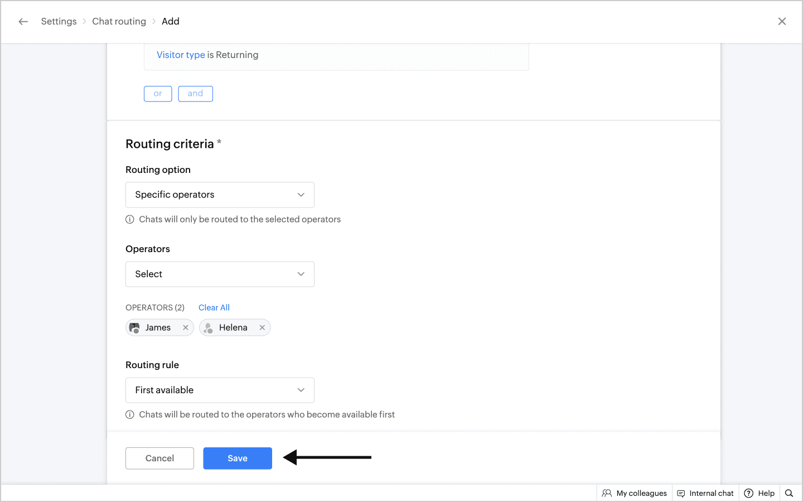Screen dimensions: 803x502
Task: Cancel the routing rule
Action: (x=159, y=458)
